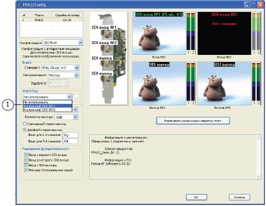Toggle 'Миксер (титровальное ядро)' checkbox
Viewport: 266px width, 206px height.
26,170
